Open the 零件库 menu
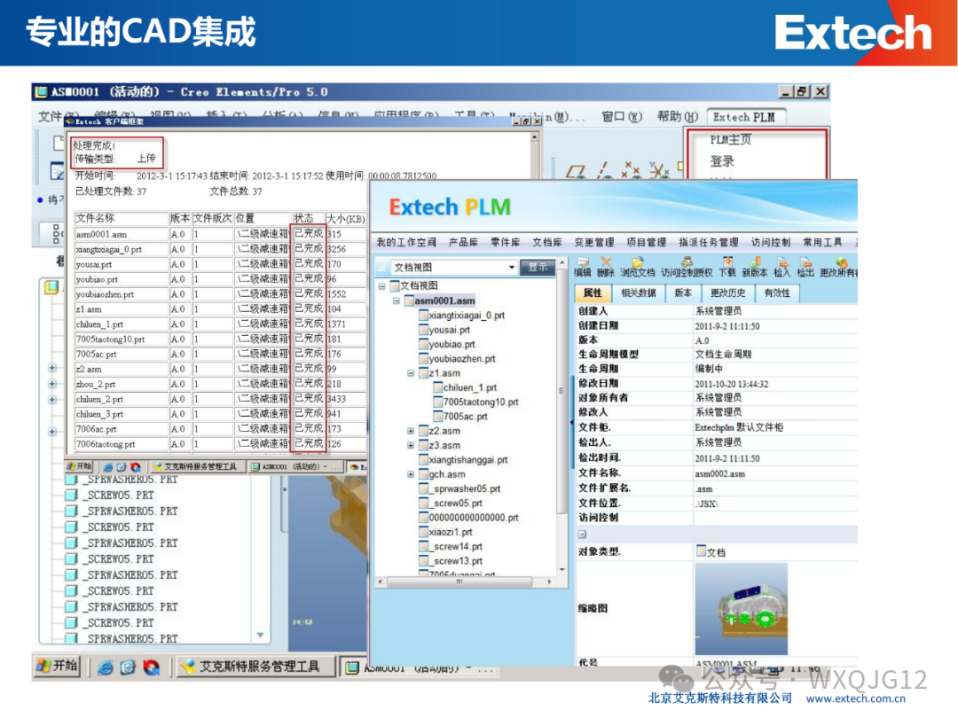Screen dimensions: 958x718 click(506, 242)
